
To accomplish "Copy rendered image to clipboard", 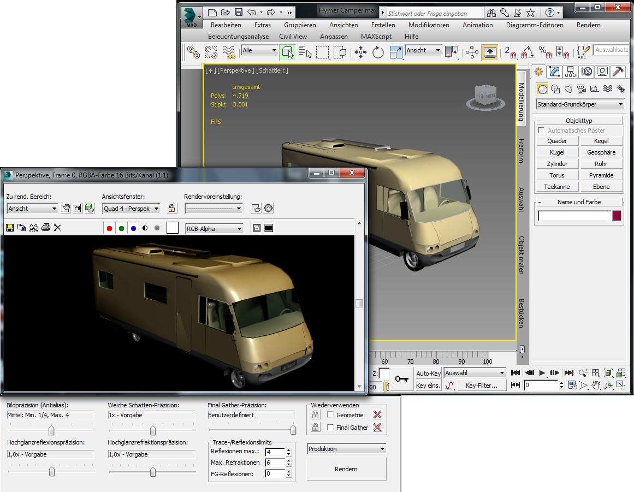I will (x=22, y=228).
